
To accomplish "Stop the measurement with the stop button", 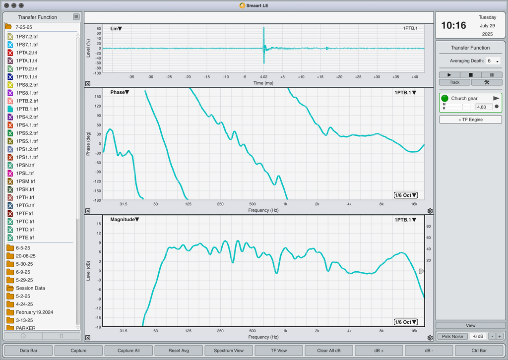I will (470, 75).
